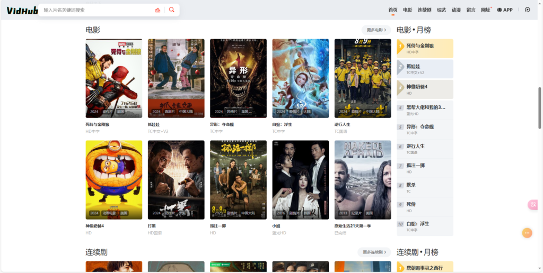The height and width of the screenshot is (273, 543).
Task: Open the 孤注一掷 poster
Action: (238, 180)
